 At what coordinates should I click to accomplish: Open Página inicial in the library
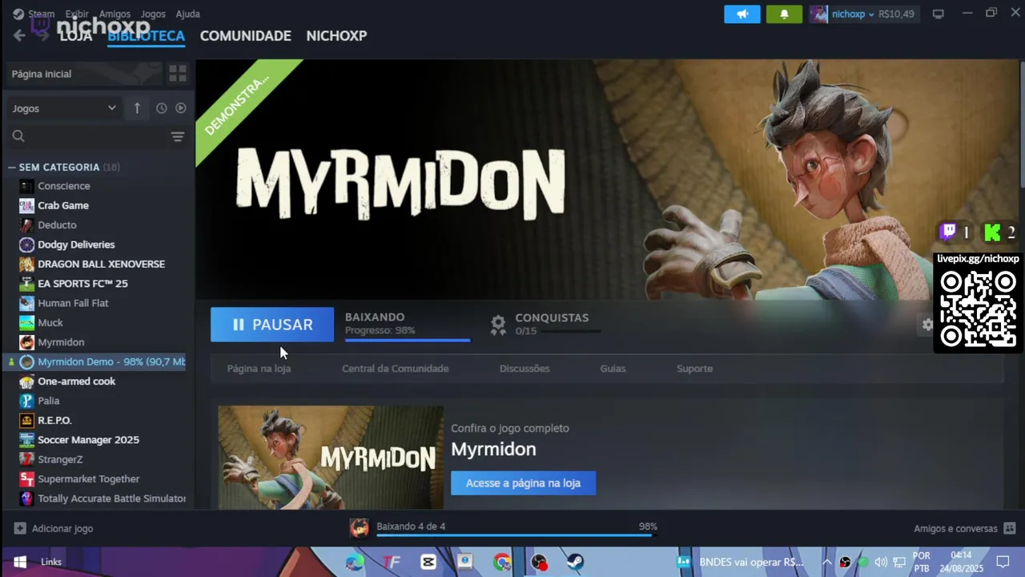click(82, 74)
